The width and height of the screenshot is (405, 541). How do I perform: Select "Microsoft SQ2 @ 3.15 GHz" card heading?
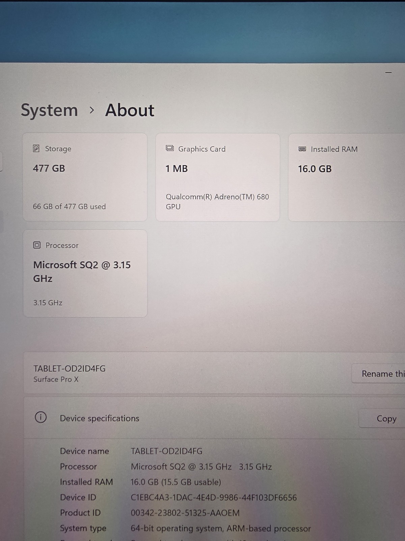[82, 272]
